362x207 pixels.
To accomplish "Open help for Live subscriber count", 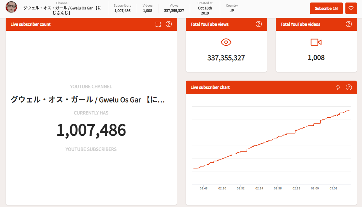I will click(169, 24).
